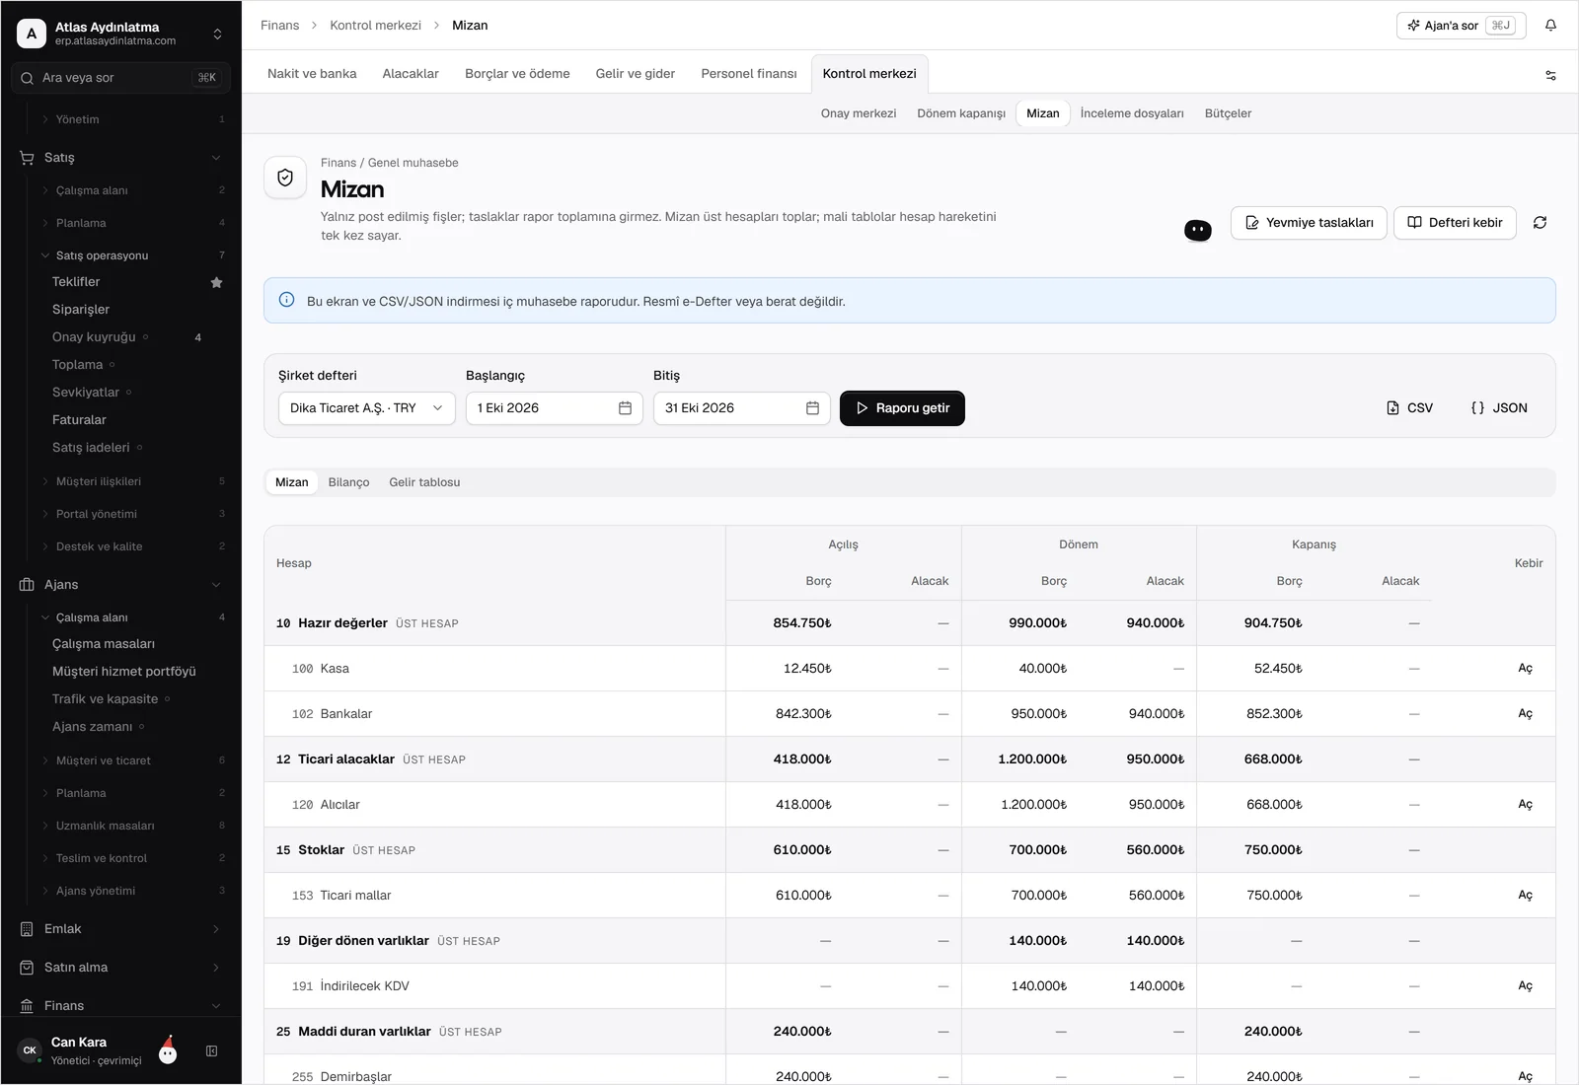Focus the Ara veya sor search field

click(120, 78)
